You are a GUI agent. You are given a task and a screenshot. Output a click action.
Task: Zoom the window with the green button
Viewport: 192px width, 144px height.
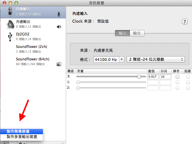pos(16,3)
